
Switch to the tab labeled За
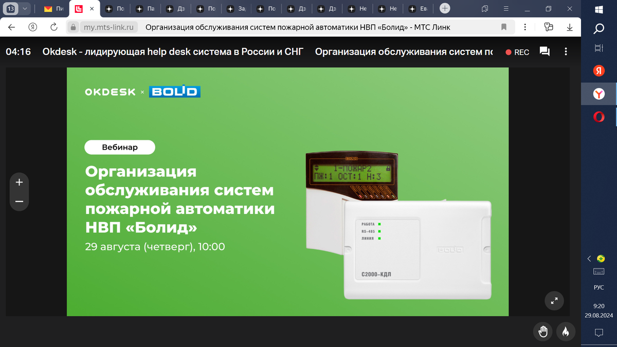237,9
